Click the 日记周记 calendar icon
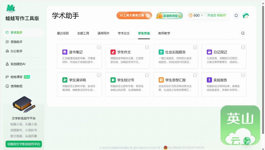 (209, 52)
